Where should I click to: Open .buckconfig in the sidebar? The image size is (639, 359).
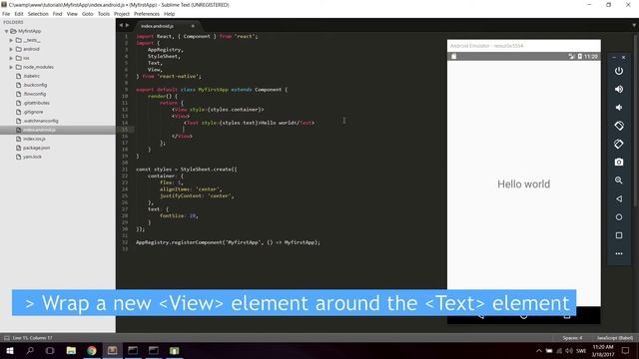click(x=35, y=85)
